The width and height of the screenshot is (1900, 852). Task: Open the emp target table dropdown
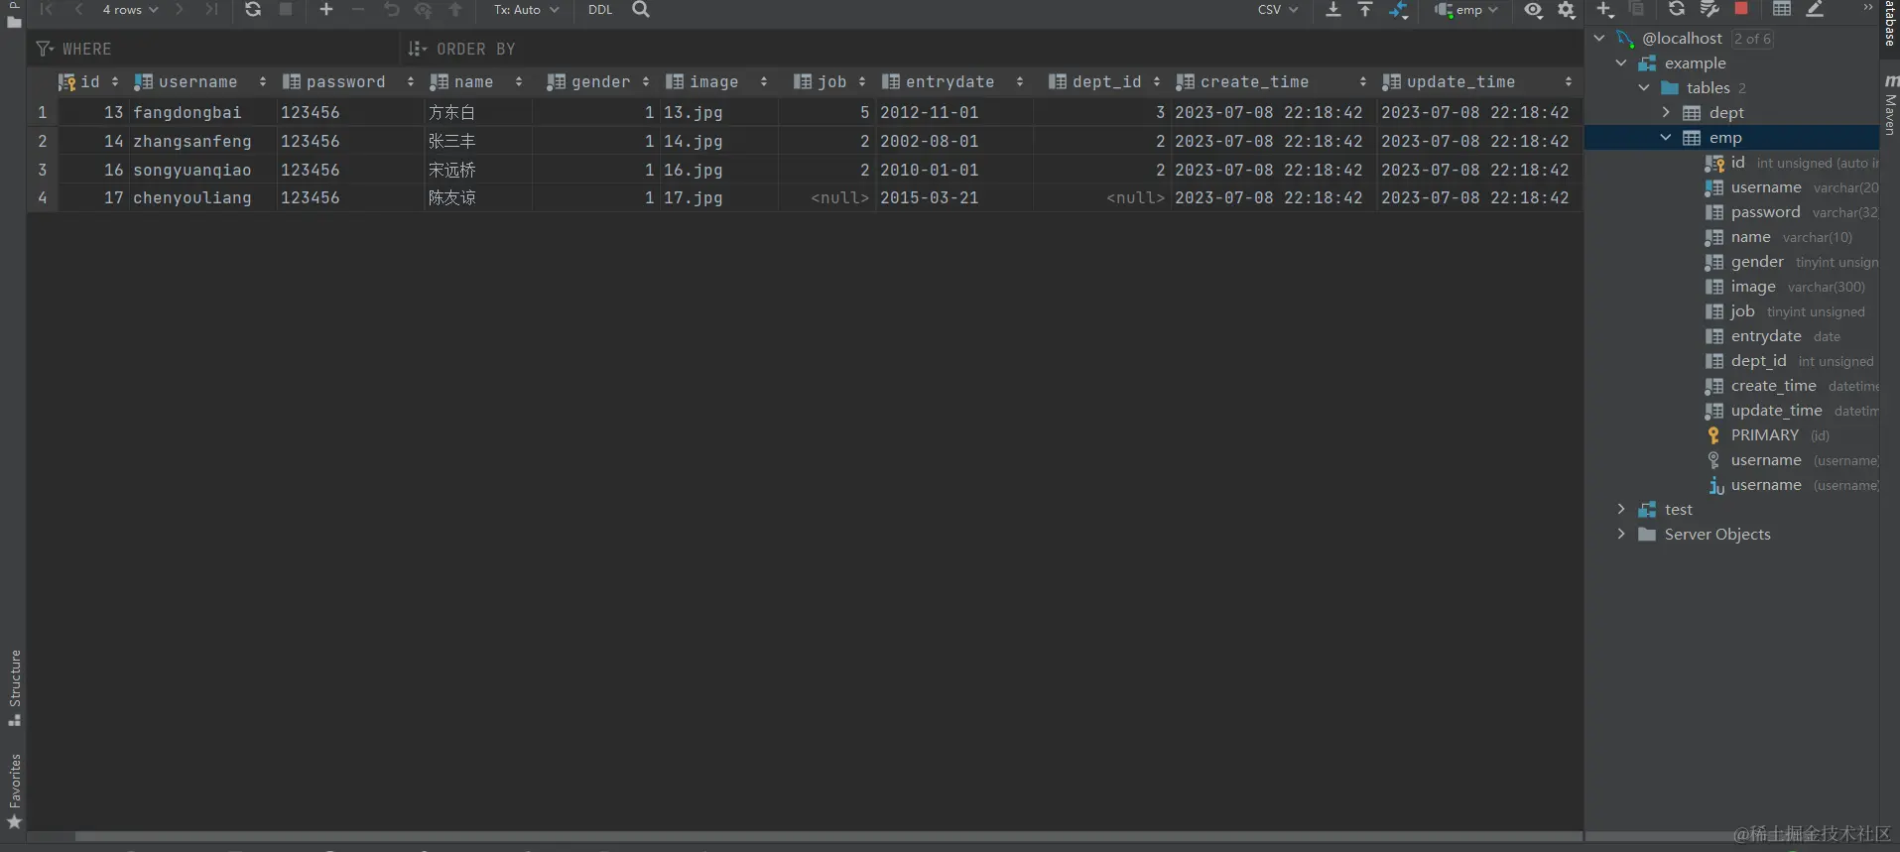[x=1466, y=10]
